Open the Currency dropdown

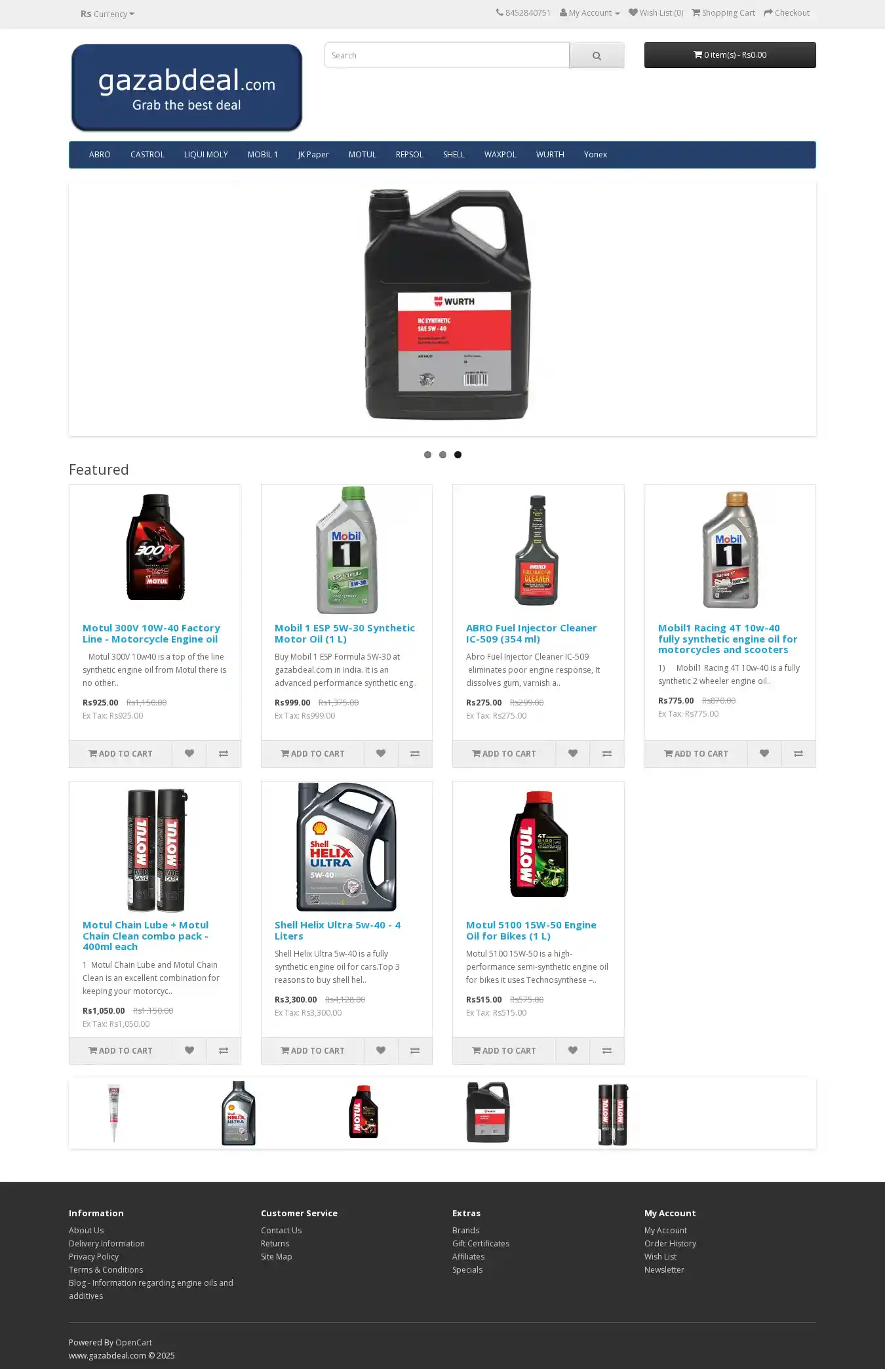pyautogui.click(x=108, y=14)
